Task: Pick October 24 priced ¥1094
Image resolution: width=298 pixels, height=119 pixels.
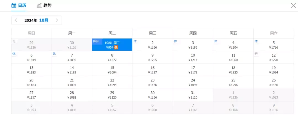Action: coord(193,82)
